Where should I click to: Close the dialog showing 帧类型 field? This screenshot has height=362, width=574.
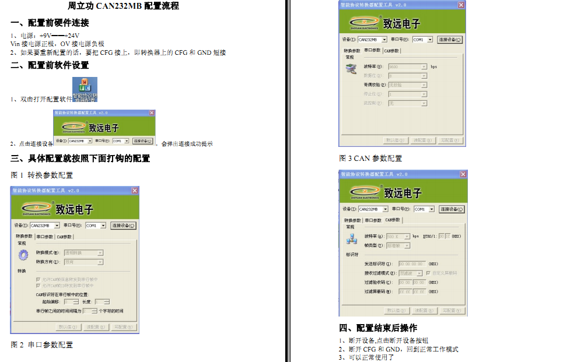click(x=463, y=174)
